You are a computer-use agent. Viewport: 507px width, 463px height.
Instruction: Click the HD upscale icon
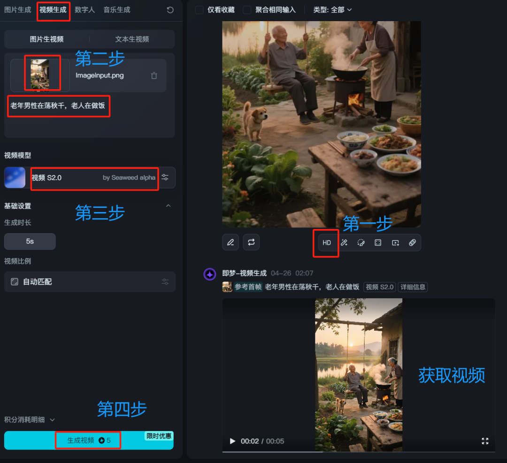pos(327,243)
